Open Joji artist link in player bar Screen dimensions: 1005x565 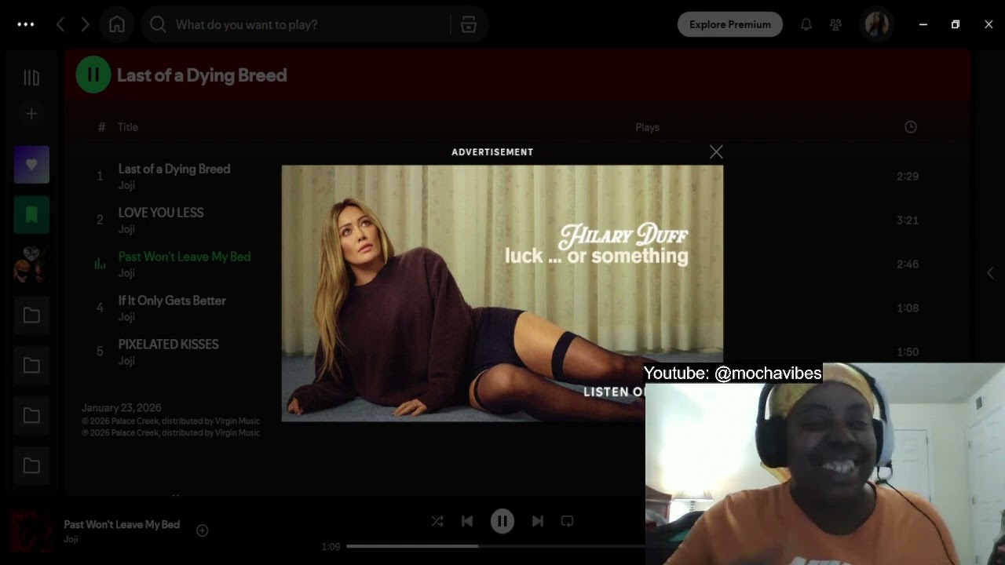tap(71, 539)
